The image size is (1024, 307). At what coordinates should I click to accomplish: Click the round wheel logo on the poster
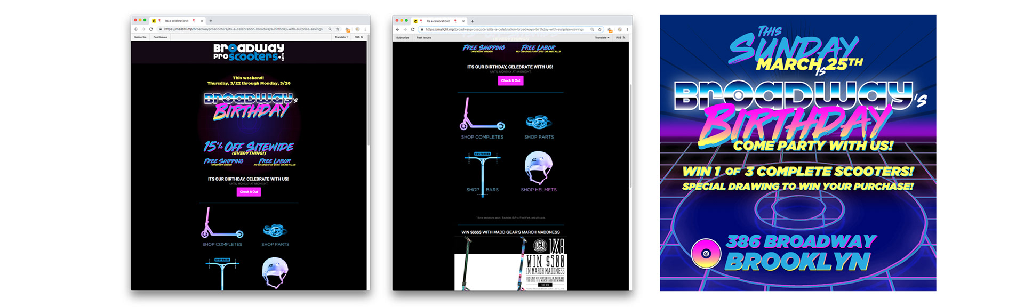(706, 253)
